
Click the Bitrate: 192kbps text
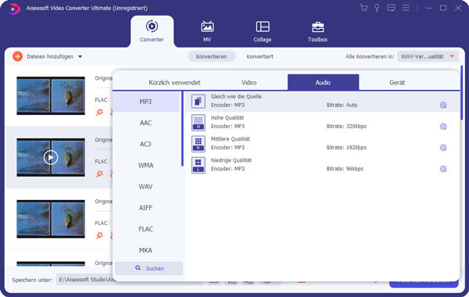(346, 148)
